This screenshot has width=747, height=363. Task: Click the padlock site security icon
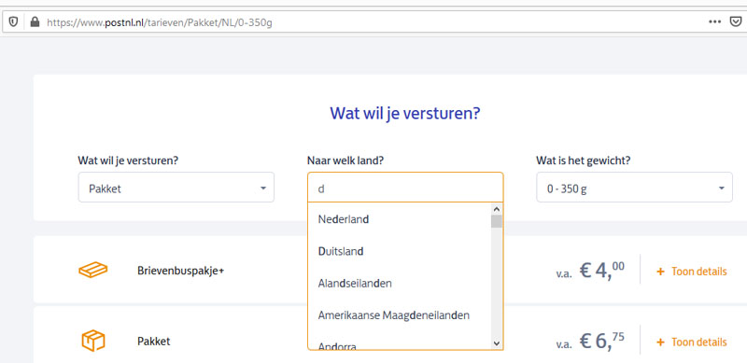tap(35, 21)
